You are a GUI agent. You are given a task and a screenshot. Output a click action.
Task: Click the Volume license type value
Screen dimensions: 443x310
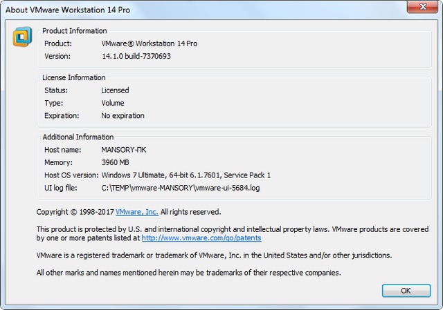pyautogui.click(x=114, y=103)
